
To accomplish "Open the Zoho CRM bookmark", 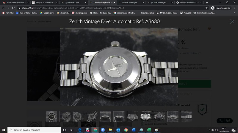I will click(x=63, y=13).
